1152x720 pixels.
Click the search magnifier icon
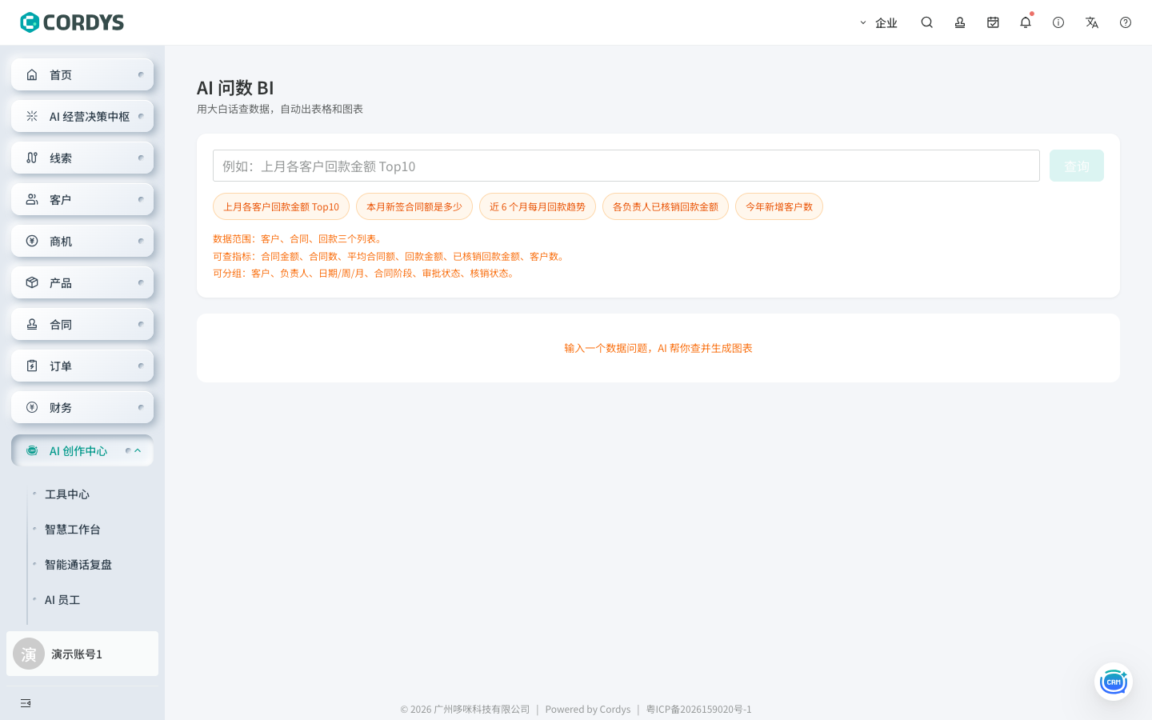[x=927, y=22]
